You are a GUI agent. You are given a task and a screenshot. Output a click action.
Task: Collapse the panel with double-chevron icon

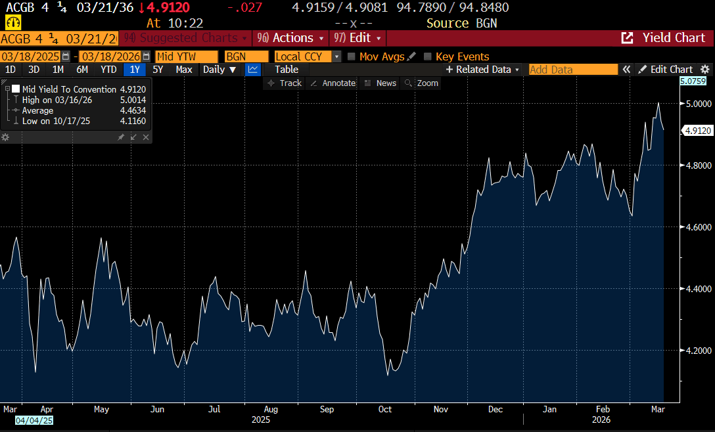point(627,70)
